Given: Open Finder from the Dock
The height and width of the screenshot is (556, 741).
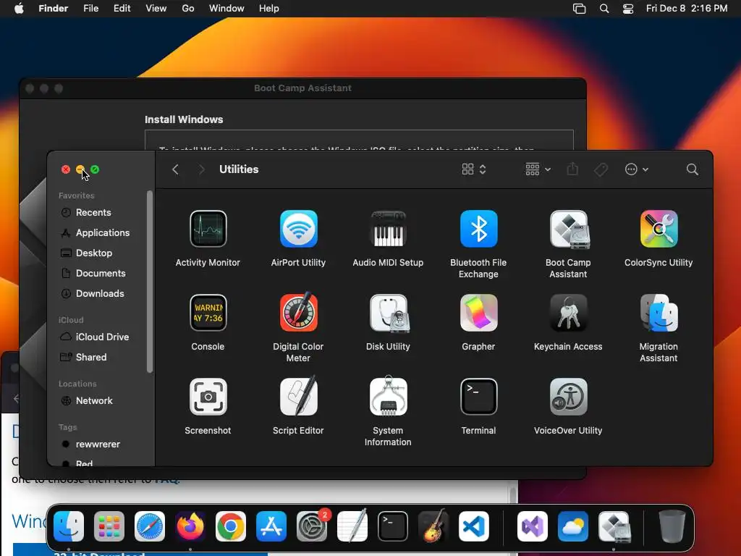Looking at the screenshot, I should (x=69, y=526).
